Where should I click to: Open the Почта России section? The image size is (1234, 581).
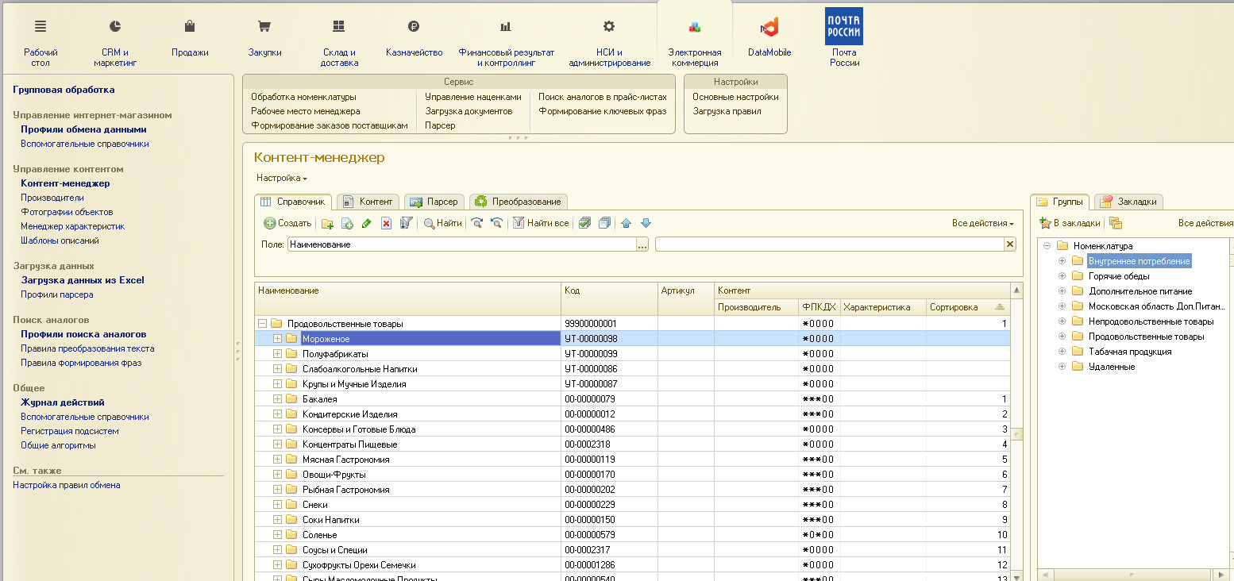844,37
